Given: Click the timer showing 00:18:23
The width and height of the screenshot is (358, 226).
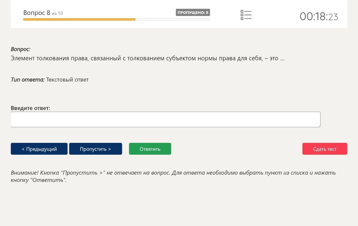Looking at the screenshot, I should coord(319,17).
